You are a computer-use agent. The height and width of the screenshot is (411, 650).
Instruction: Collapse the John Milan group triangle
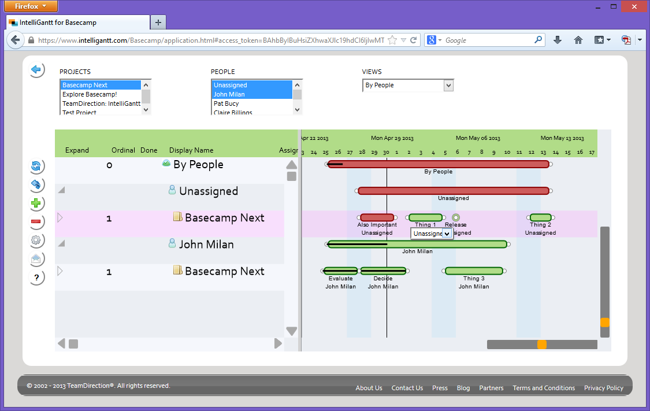(62, 243)
